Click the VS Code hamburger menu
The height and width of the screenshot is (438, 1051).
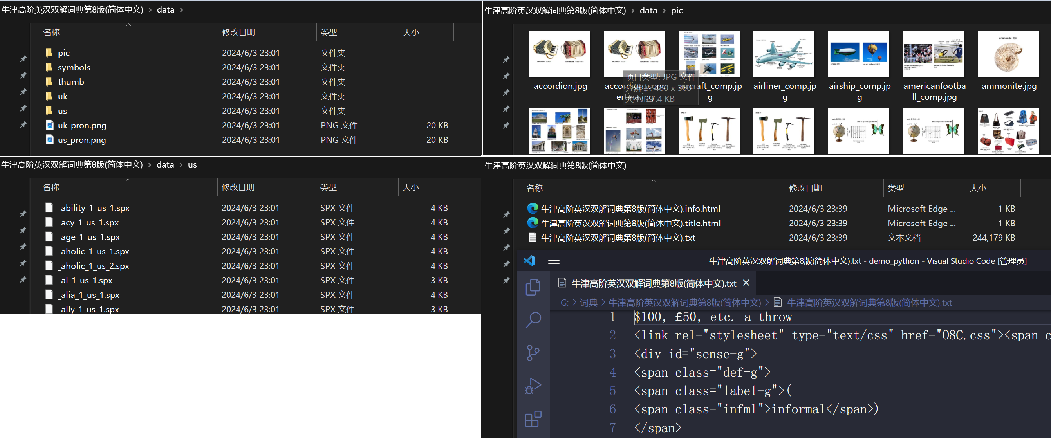click(554, 261)
